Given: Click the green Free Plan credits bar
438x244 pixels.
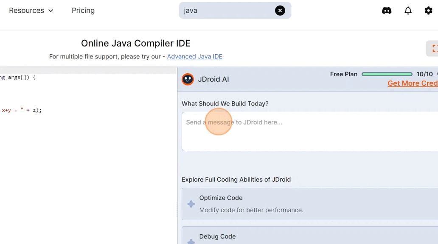Looking at the screenshot, I should (x=387, y=74).
